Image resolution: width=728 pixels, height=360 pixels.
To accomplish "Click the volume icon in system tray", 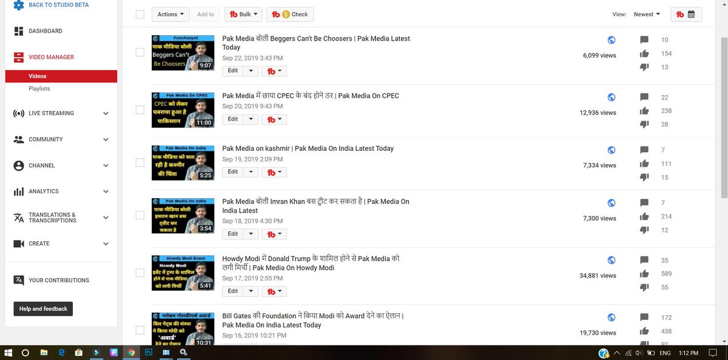I will coord(639,353).
